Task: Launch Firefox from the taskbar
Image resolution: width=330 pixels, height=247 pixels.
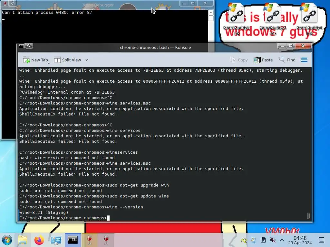Action: [39, 240]
